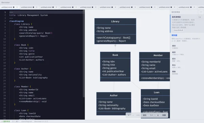
Task: Click the 'class Loan {' code line
Action: point(21,110)
